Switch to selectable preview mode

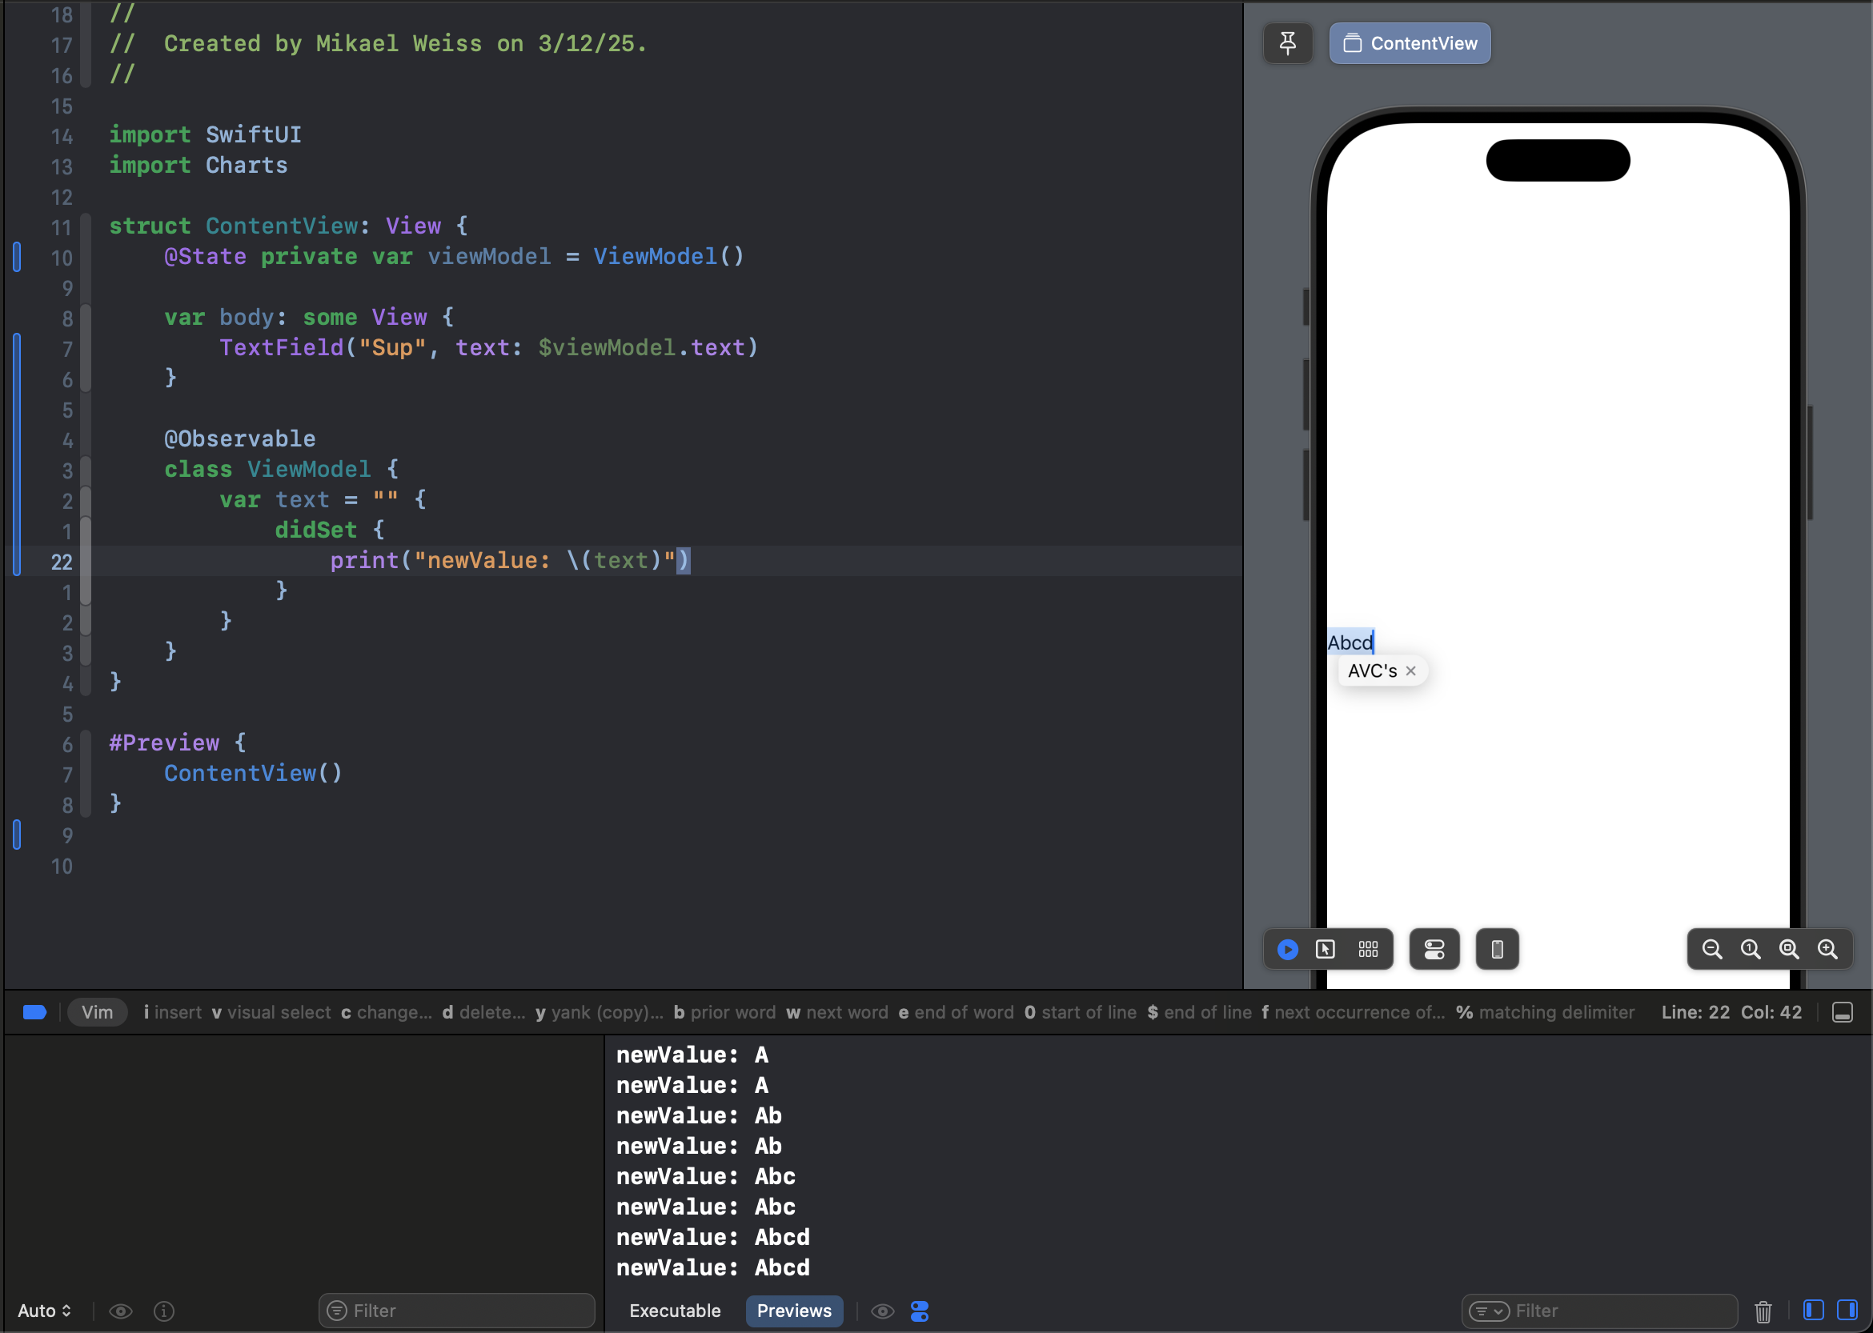(1326, 949)
